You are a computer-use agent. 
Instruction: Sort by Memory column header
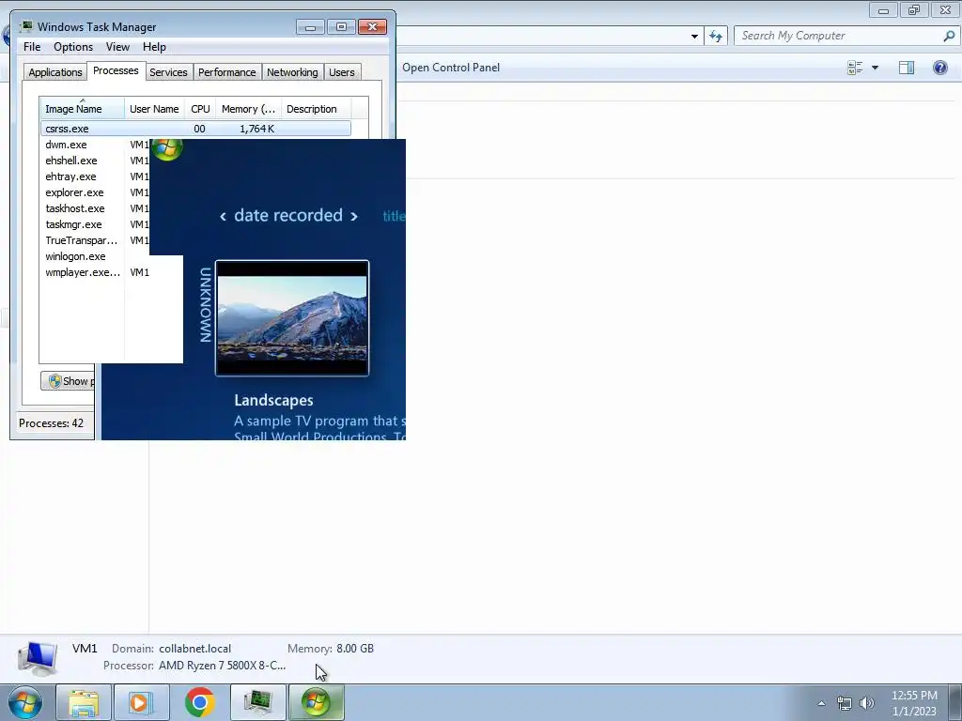(x=248, y=109)
